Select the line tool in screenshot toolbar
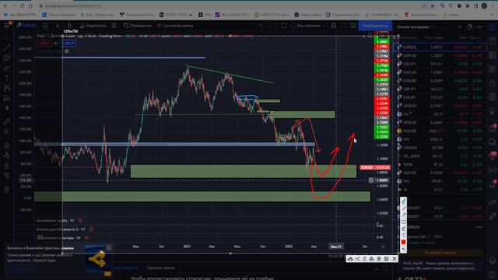 tap(403, 208)
